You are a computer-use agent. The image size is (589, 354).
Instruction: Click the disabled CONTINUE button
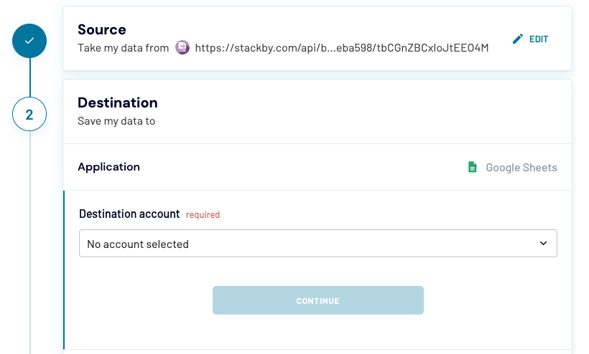[317, 300]
